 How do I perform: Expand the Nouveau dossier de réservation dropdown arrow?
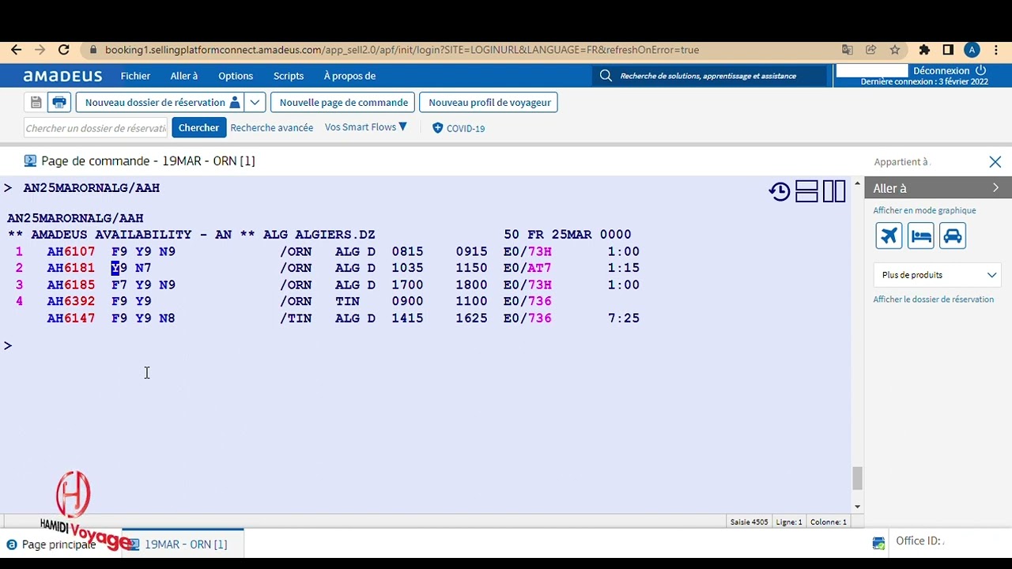(255, 102)
